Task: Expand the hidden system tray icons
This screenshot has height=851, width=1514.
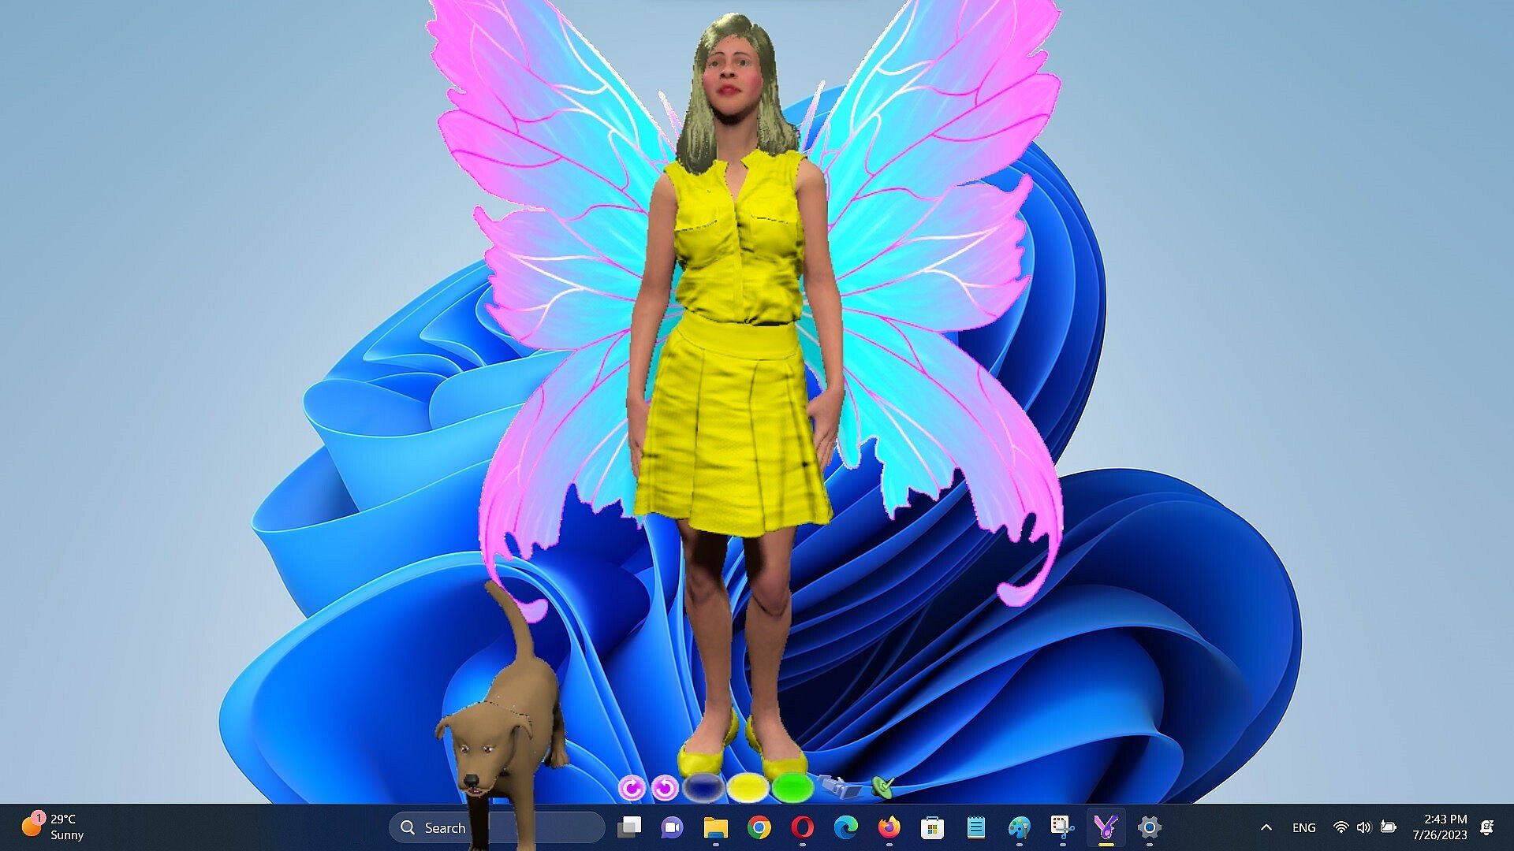Action: pyautogui.click(x=1266, y=827)
